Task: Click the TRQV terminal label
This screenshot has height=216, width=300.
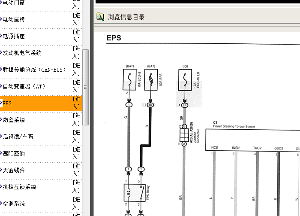Action: 257,148
